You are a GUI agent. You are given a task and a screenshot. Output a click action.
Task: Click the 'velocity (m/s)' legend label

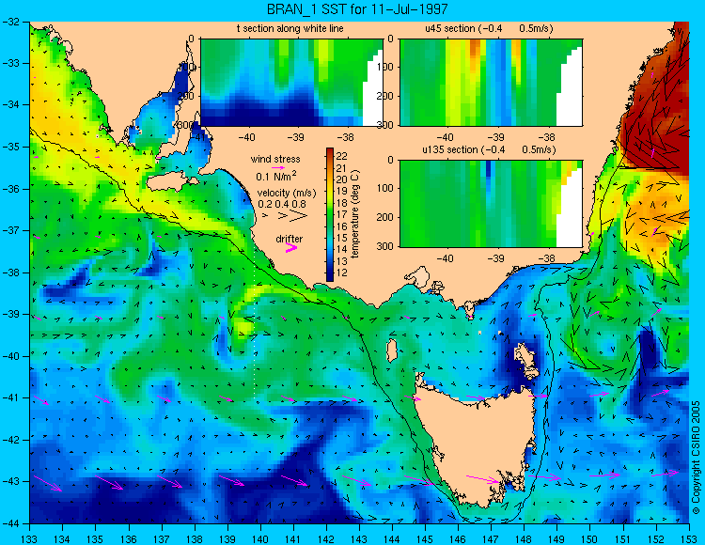pyautogui.click(x=287, y=193)
